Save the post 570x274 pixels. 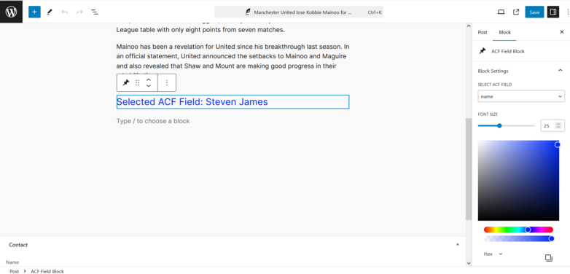534,12
